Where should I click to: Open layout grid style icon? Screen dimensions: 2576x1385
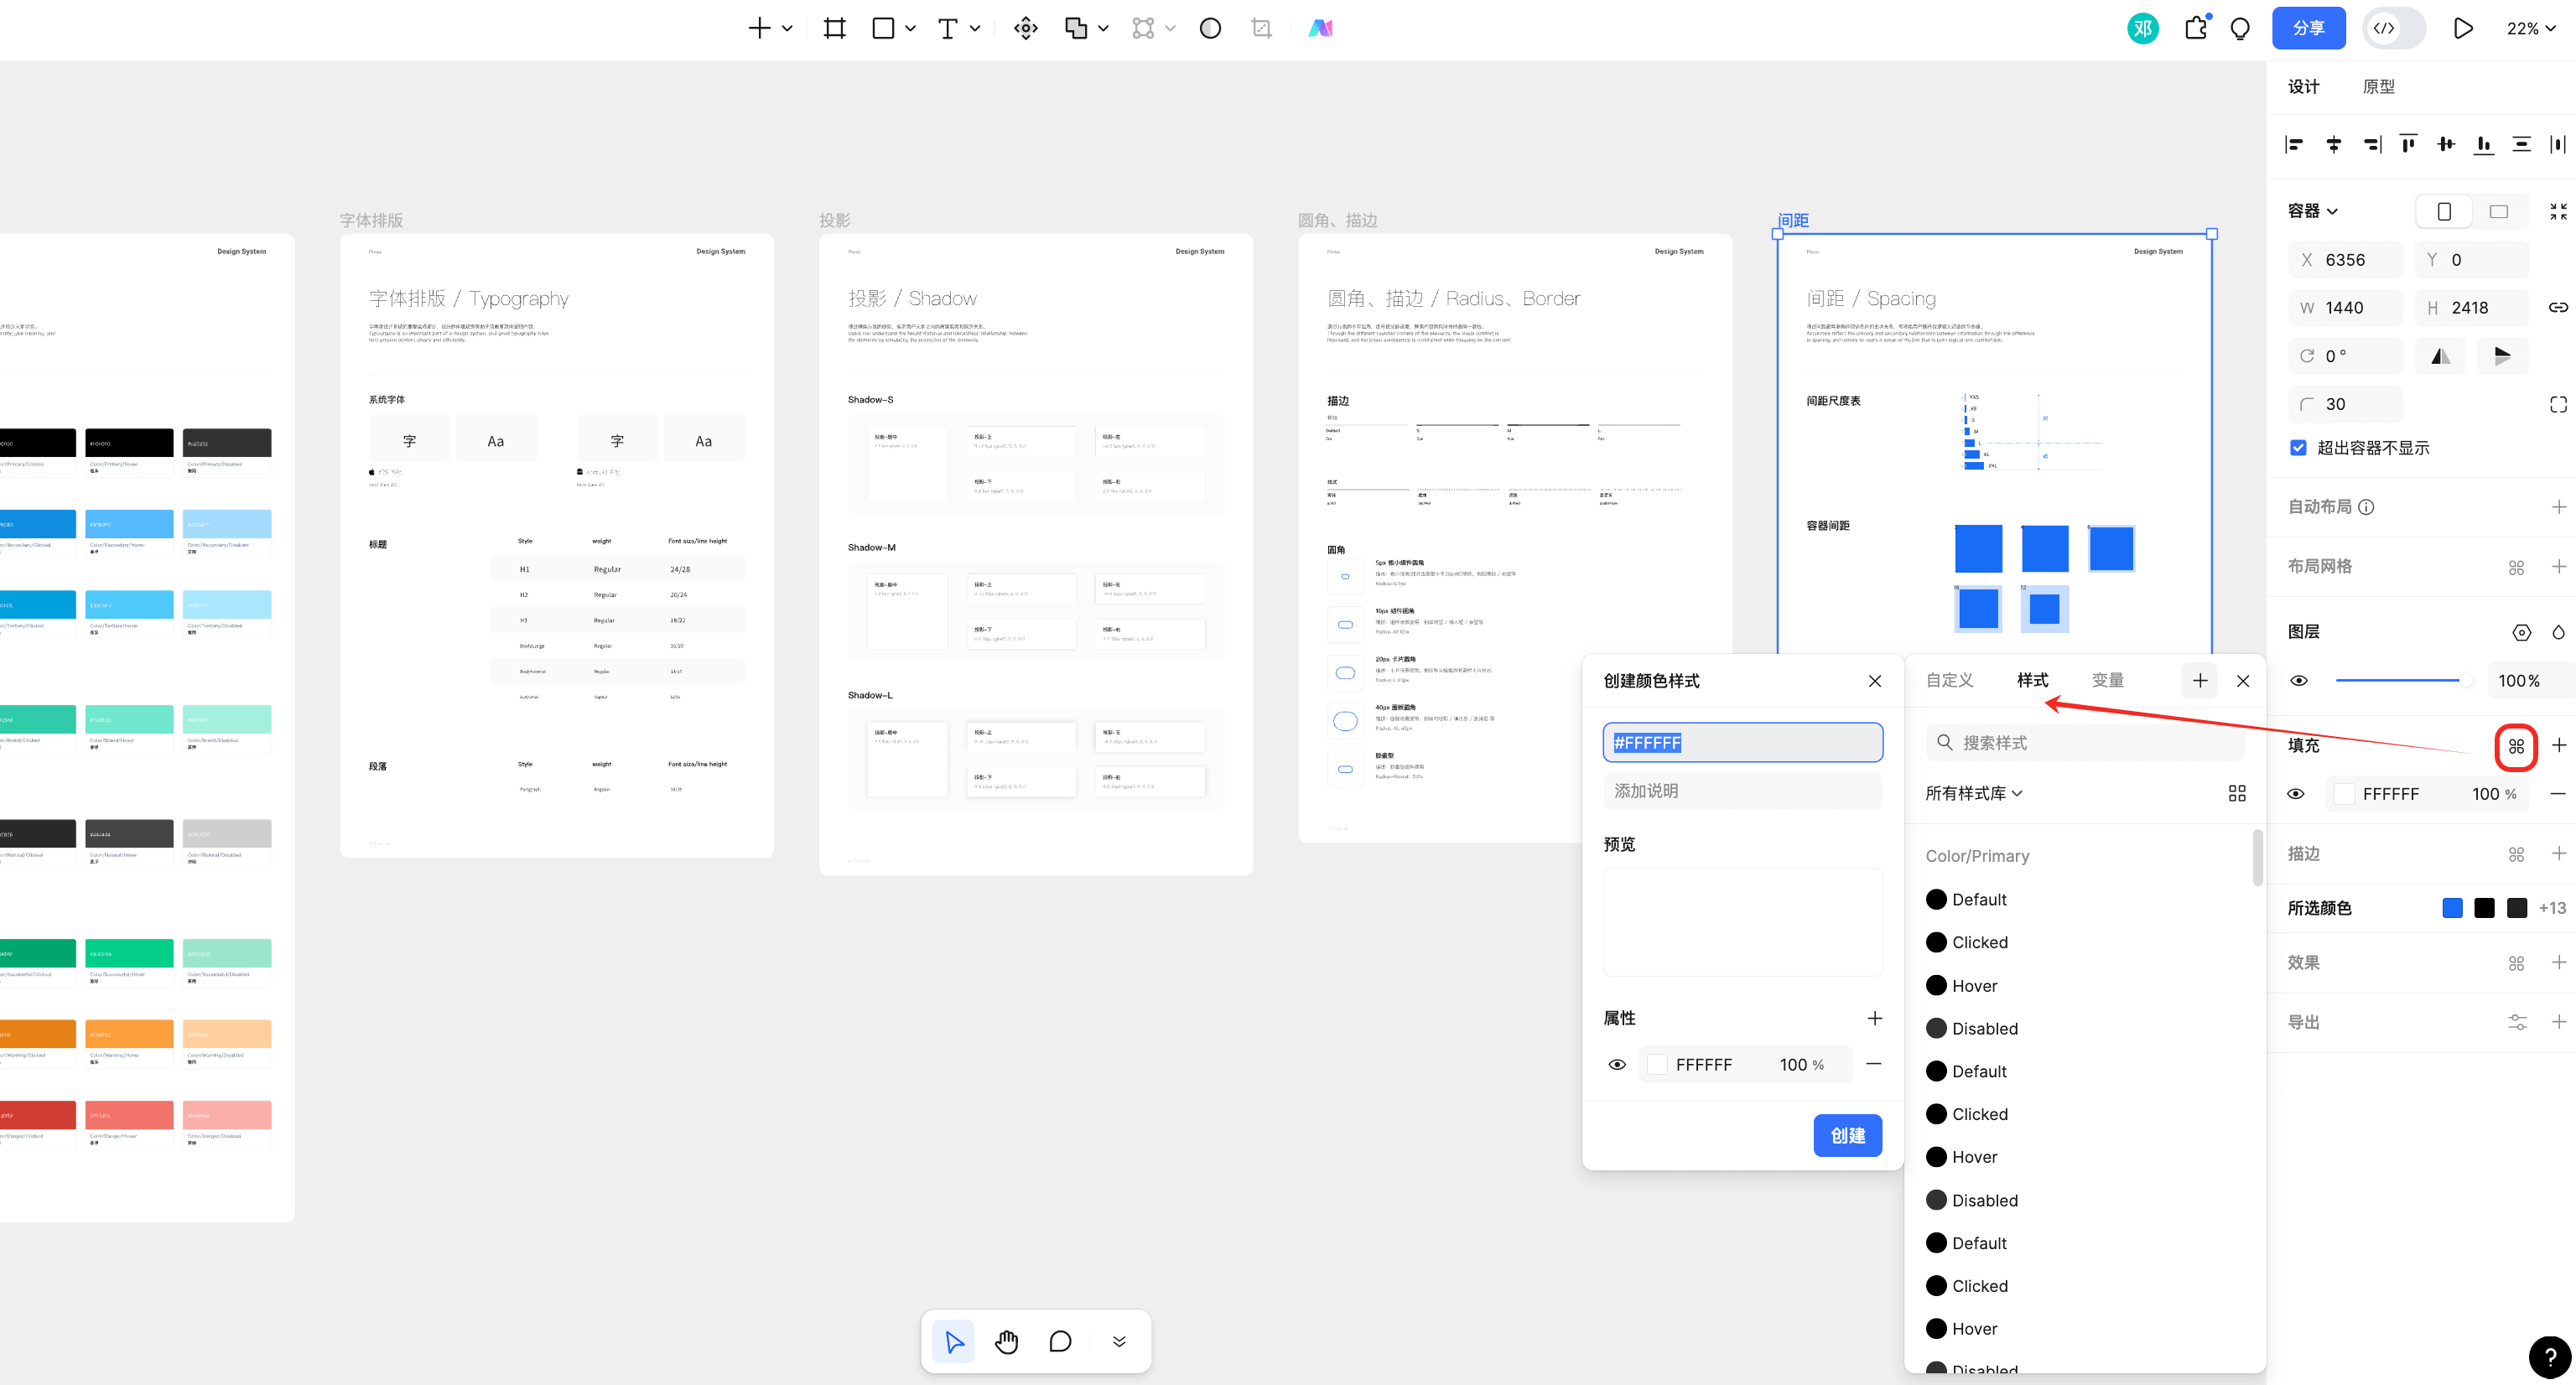[x=2516, y=567]
